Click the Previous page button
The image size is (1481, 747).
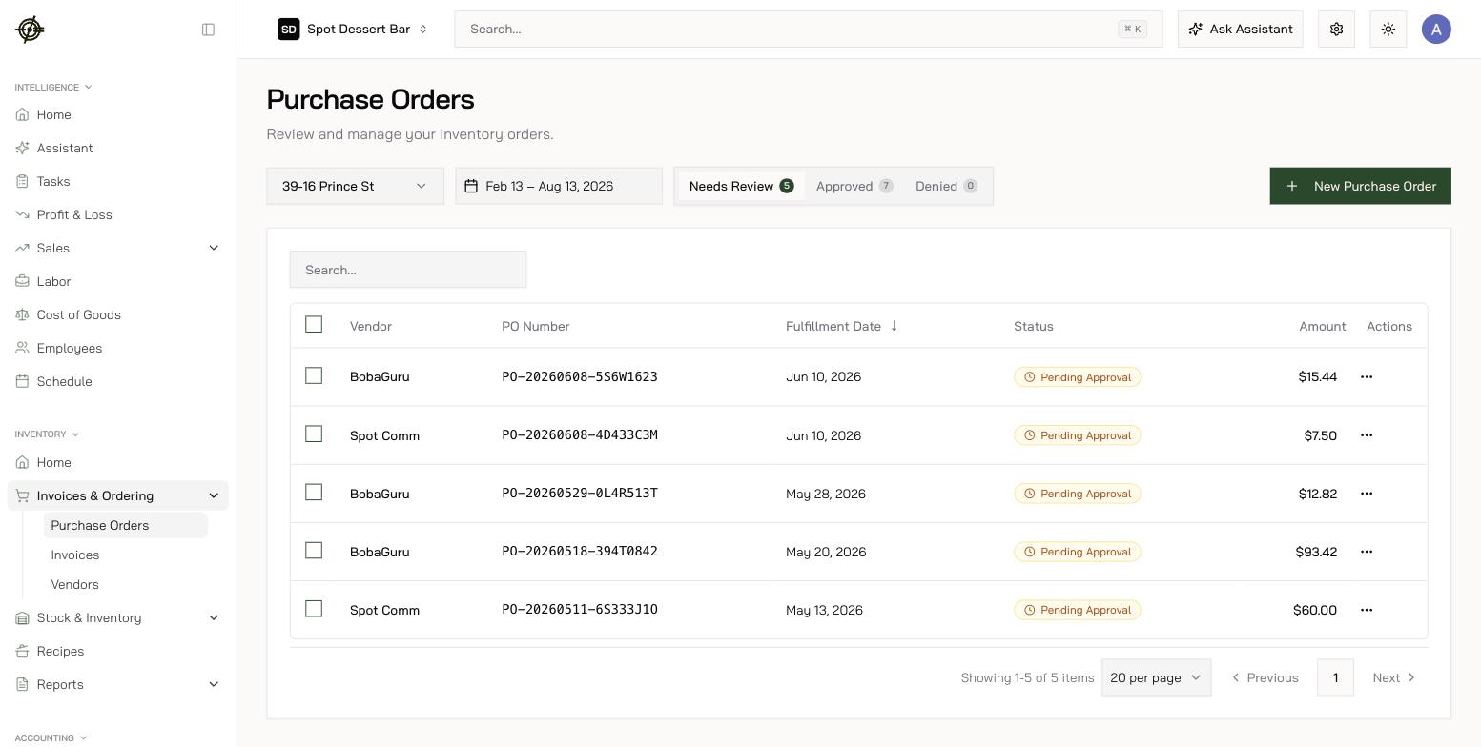point(1265,677)
